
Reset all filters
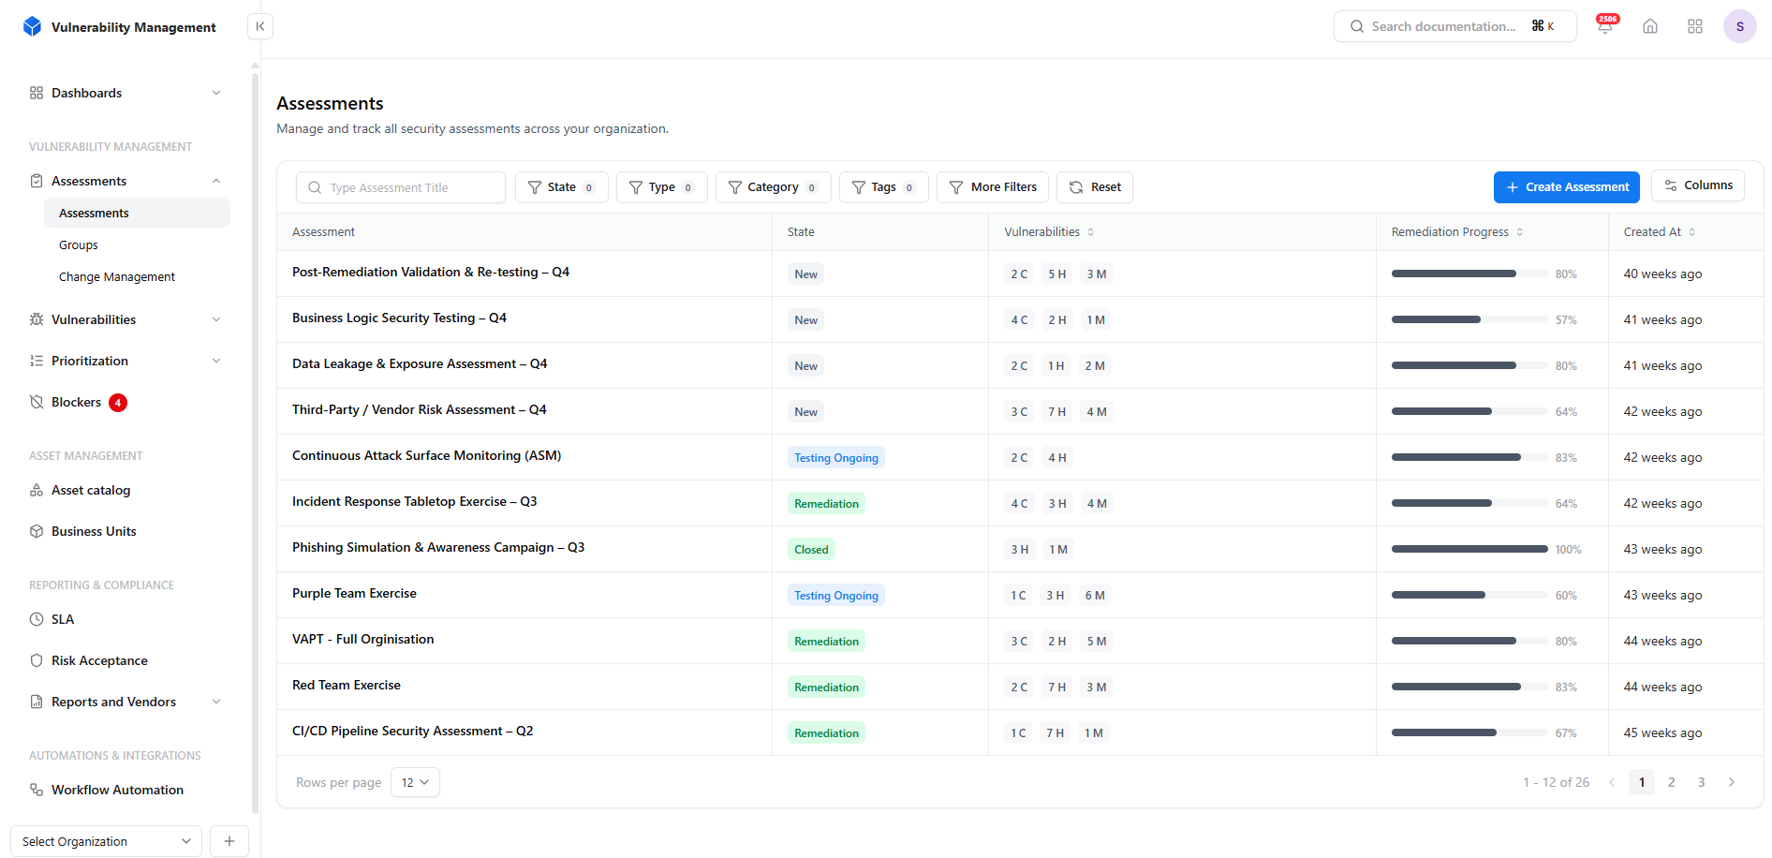1095,187
